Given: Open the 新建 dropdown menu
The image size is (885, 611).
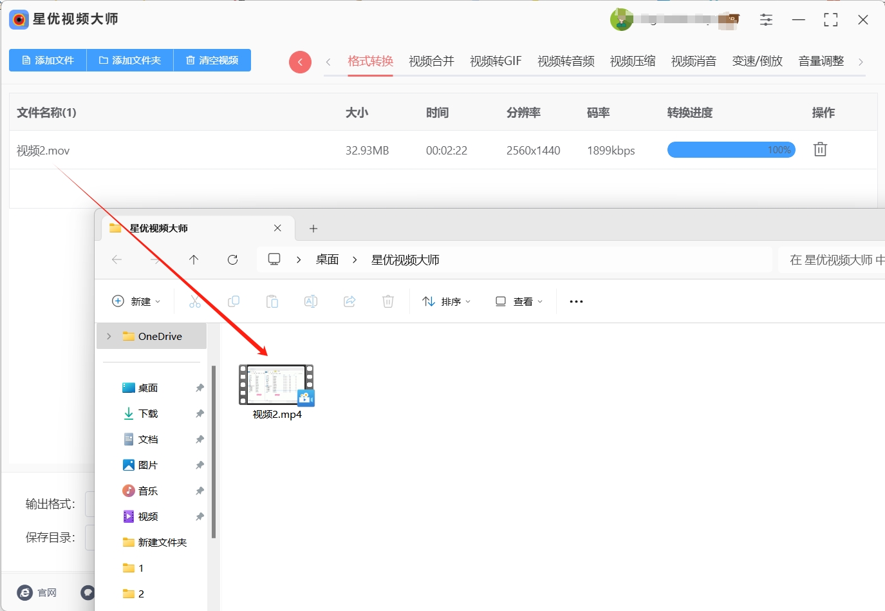Looking at the screenshot, I should tap(136, 301).
